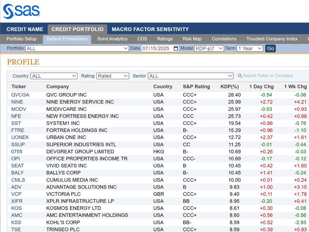Viewport: 309px width, 232px height.
Task: Open the CDS subtab
Action: pos(142,39)
